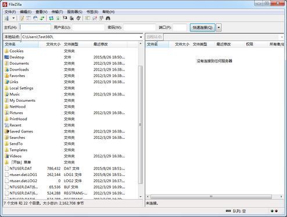The height and width of the screenshot is (217, 287).
Task: Select the Cookies folder icon
Action: pyautogui.click(x=6, y=51)
